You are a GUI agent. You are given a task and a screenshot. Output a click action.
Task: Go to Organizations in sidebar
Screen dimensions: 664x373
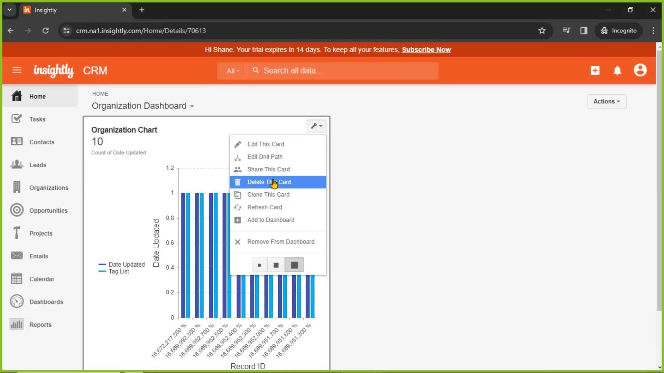49,188
